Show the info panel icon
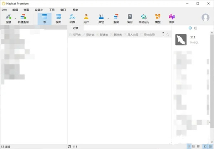214x149 pixels. [x=190, y=28]
